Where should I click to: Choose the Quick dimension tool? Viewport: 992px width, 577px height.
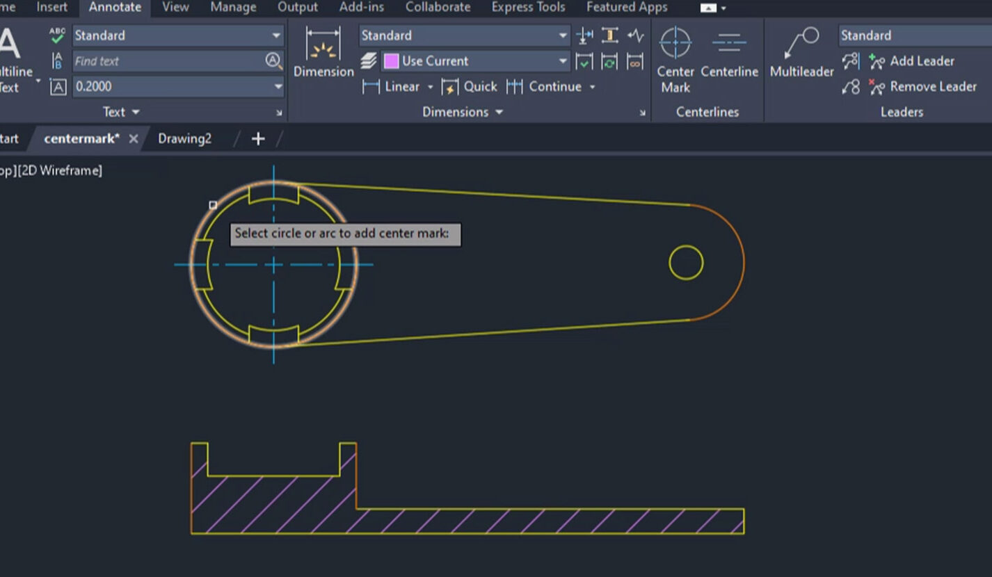coord(470,87)
